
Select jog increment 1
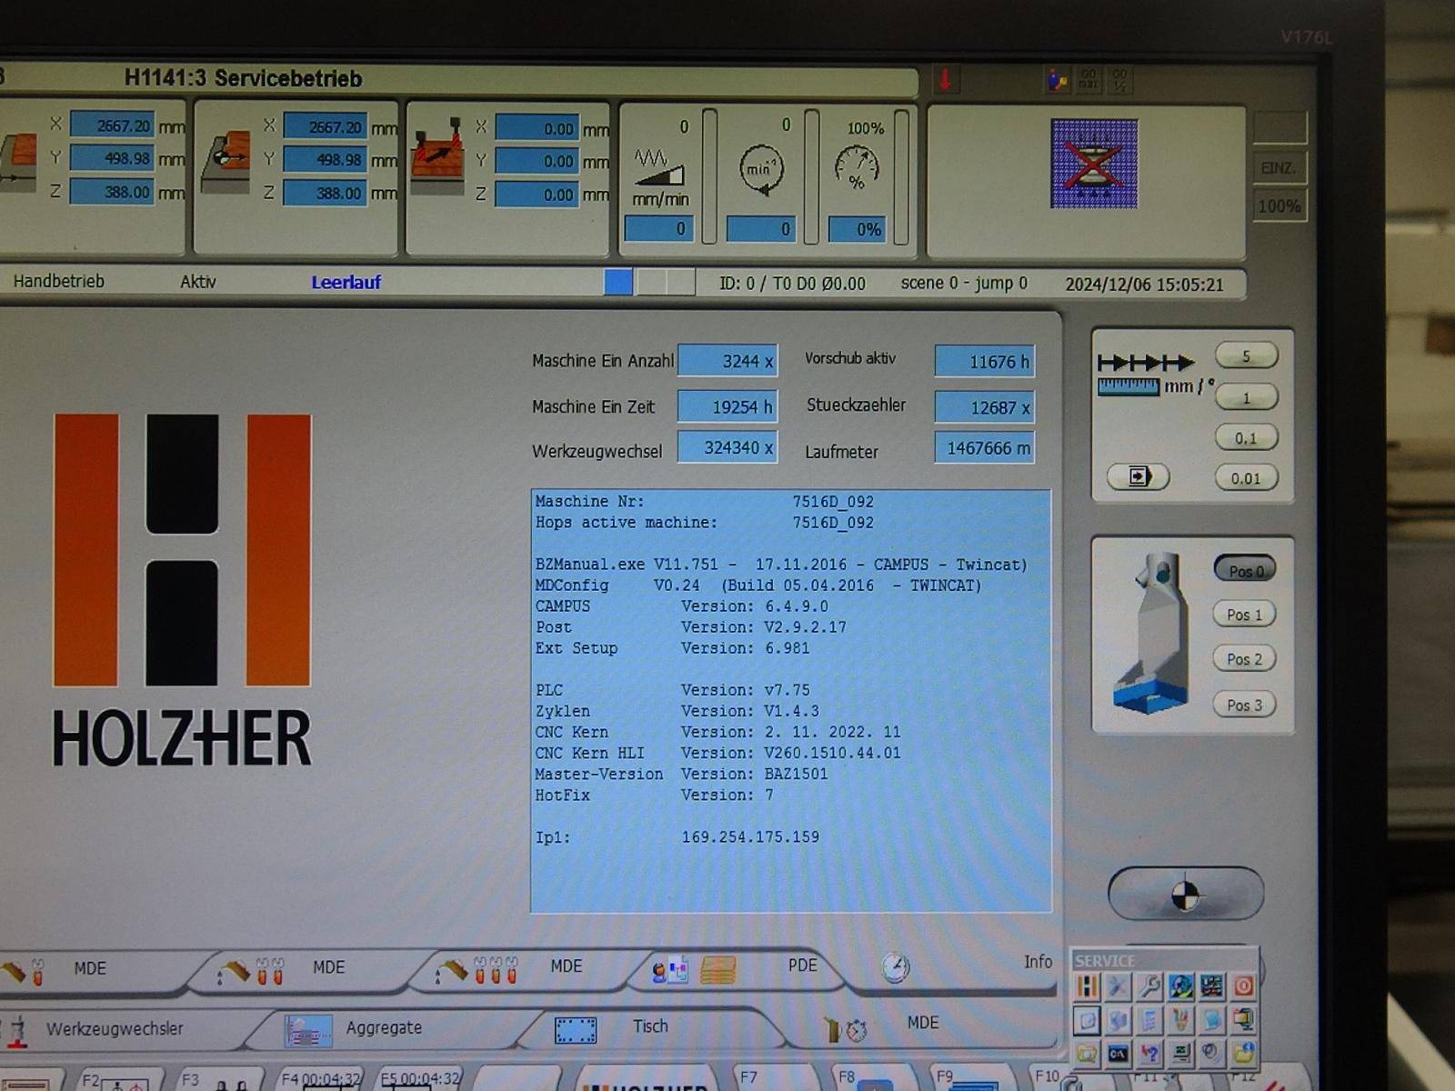(1247, 397)
